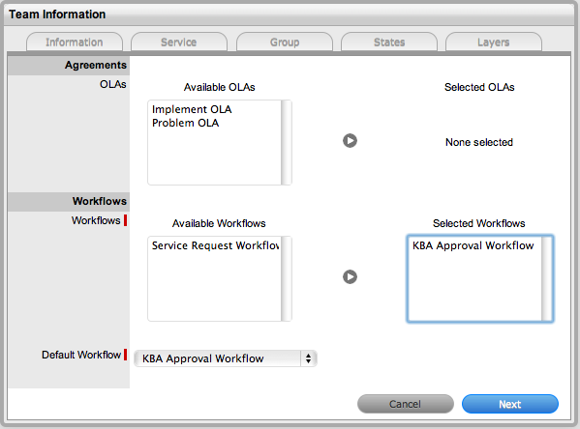
Task: Click the Next button
Action: [x=510, y=404]
